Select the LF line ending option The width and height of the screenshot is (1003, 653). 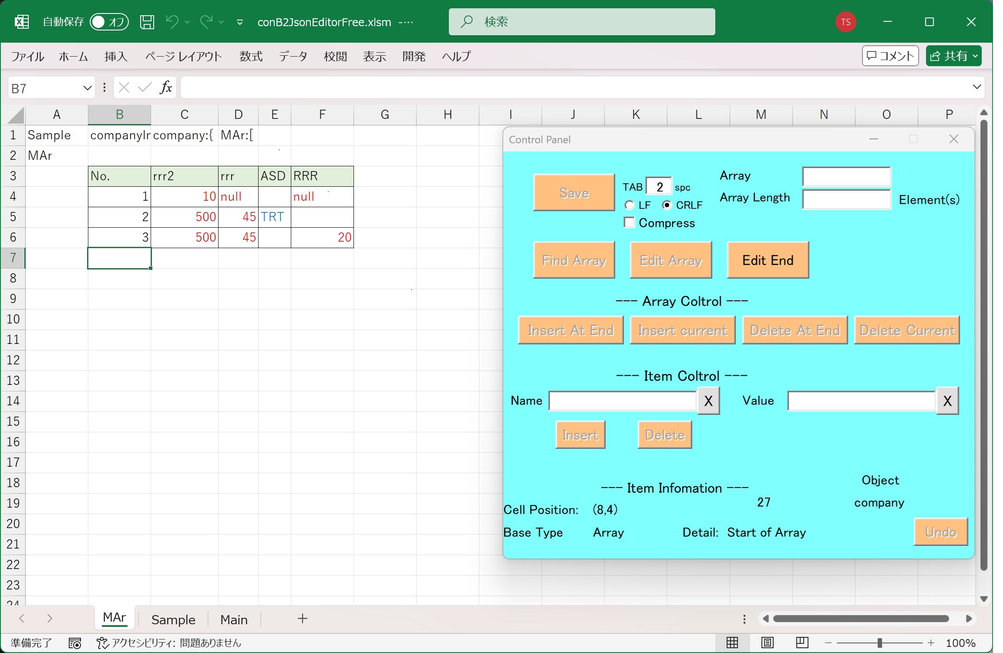pyautogui.click(x=629, y=205)
